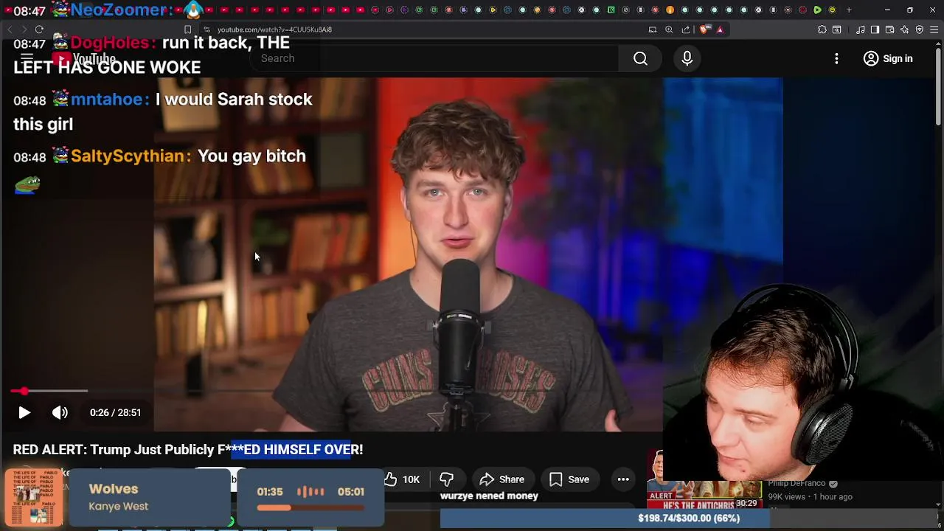The height and width of the screenshot is (531, 944).
Task: Play the YouTube video
Action: tap(24, 413)
